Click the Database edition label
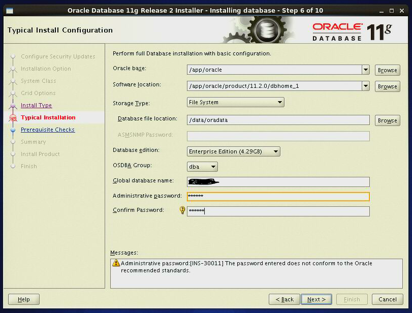Image resolution: width=412 pixels, height=313 pixels. (x=136, y=150)
